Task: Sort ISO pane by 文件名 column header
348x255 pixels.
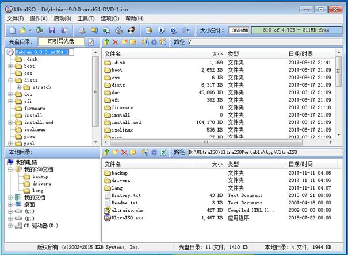Action: (147, 53)
